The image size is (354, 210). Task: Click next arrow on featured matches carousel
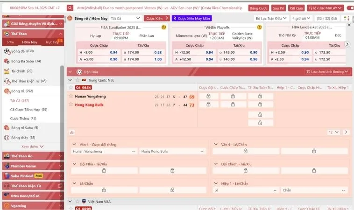click(x=347, y=44)
